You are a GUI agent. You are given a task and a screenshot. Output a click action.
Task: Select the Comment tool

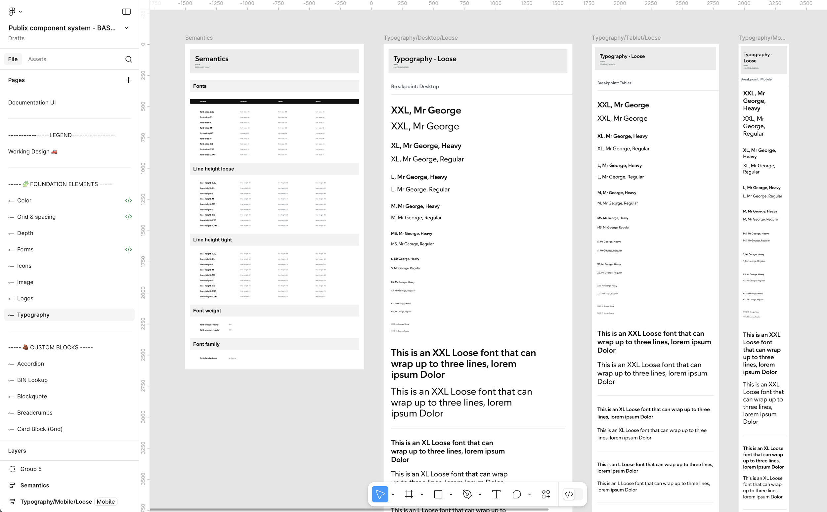[x=516, y=494]
